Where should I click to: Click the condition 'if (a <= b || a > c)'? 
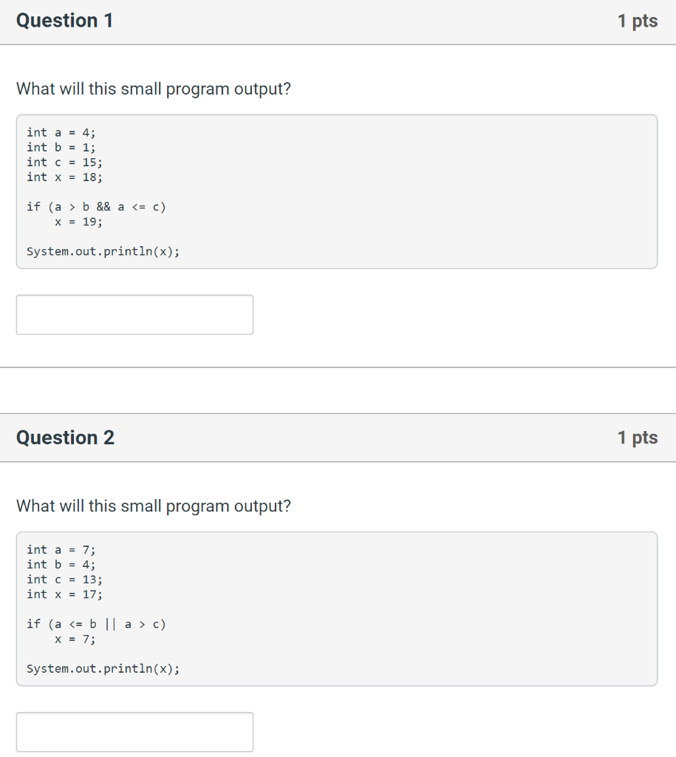pyautogui.click(x=97, y=624)
